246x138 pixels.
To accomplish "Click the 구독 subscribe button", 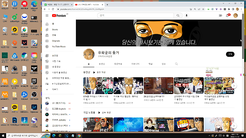I will click(x=230, y=54).
